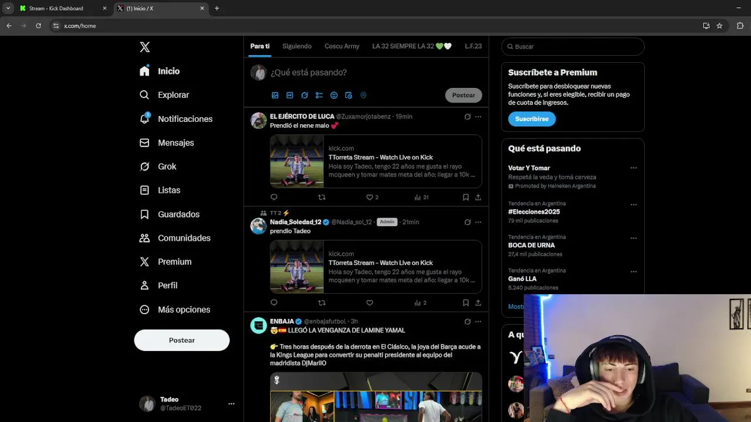Open Guardados bookmarks in the sidebar
This screenshot has height=422, width=751.
[x=170, y=215]
